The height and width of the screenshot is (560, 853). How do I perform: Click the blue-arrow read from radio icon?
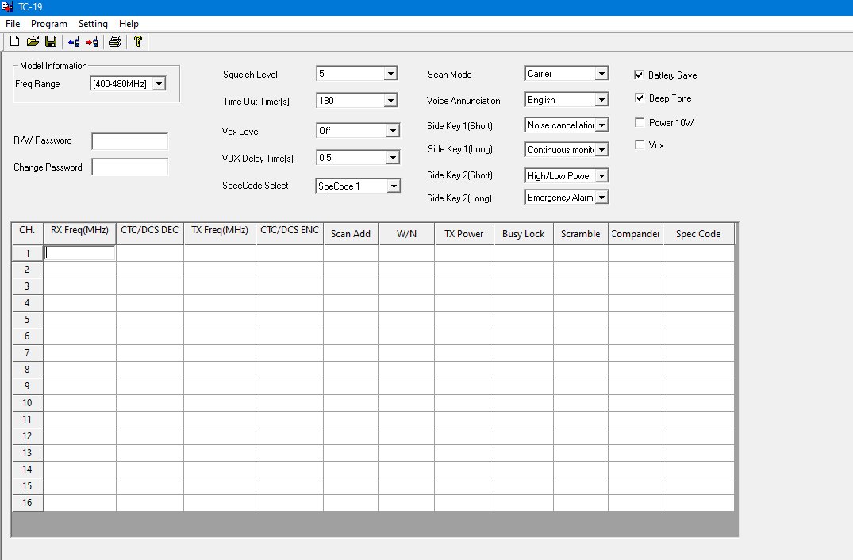coord(74,41)
